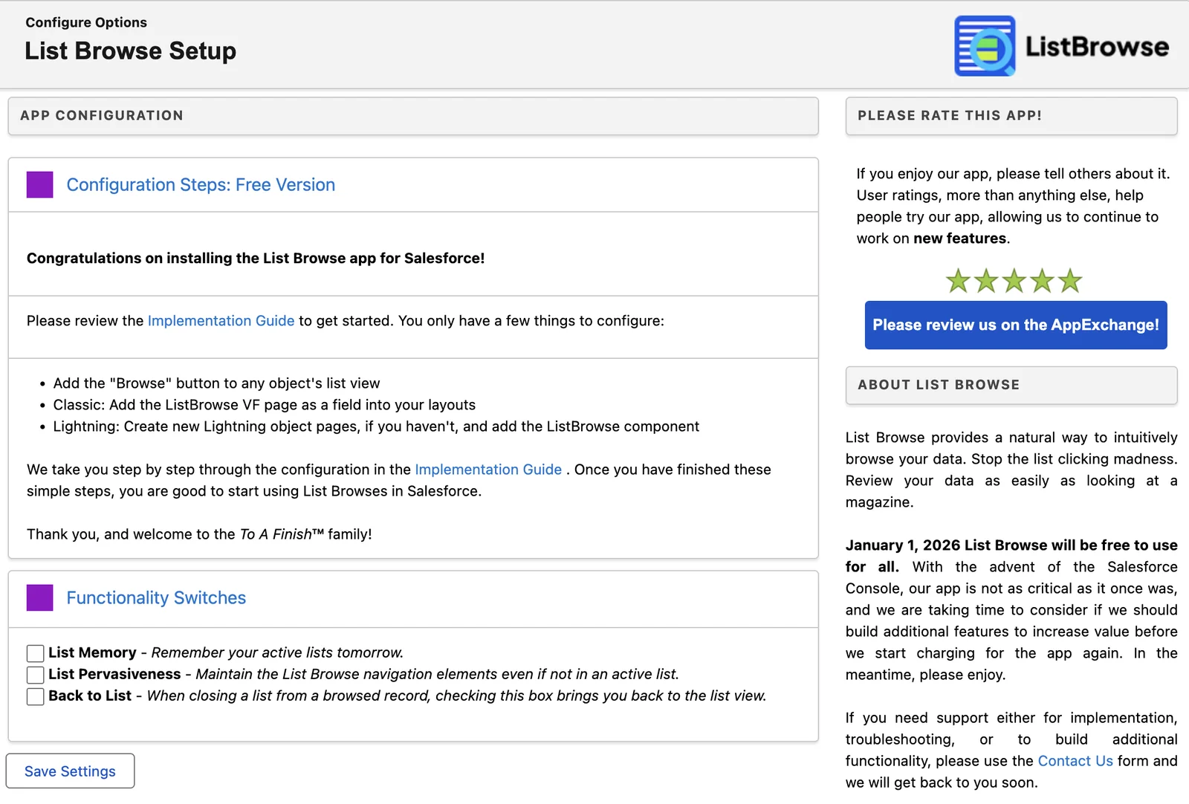Open the Functionality Switches section heading

[x=156, y=597]
